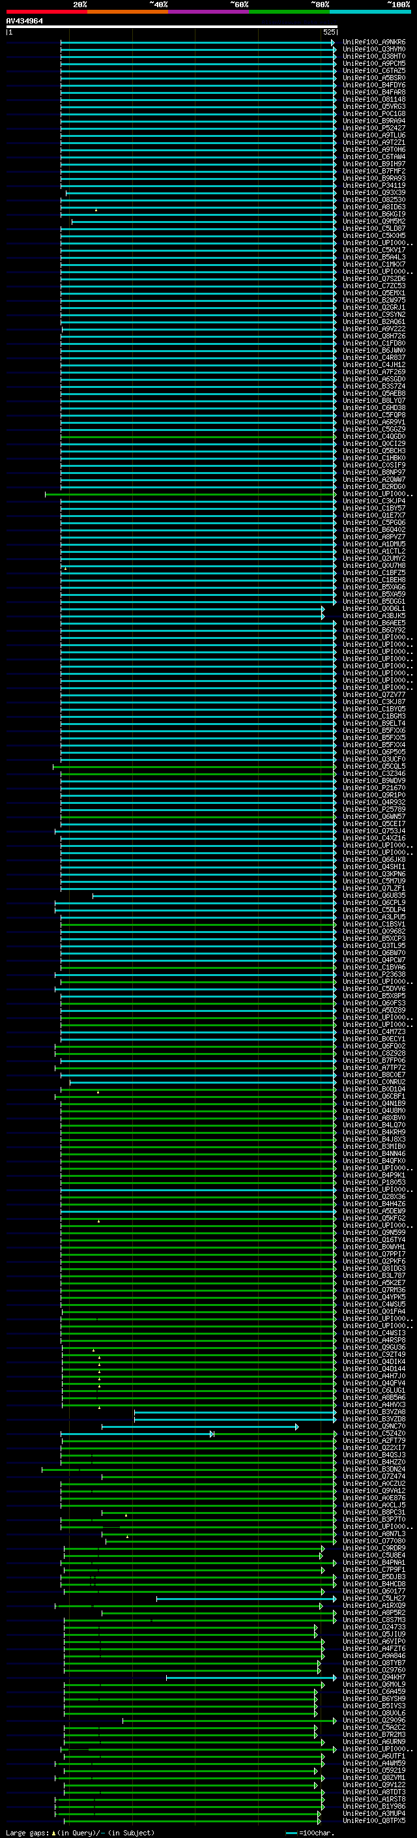Select the UniRef100_O81148 label
This screenshot has width=417, height=1838.
373,99
